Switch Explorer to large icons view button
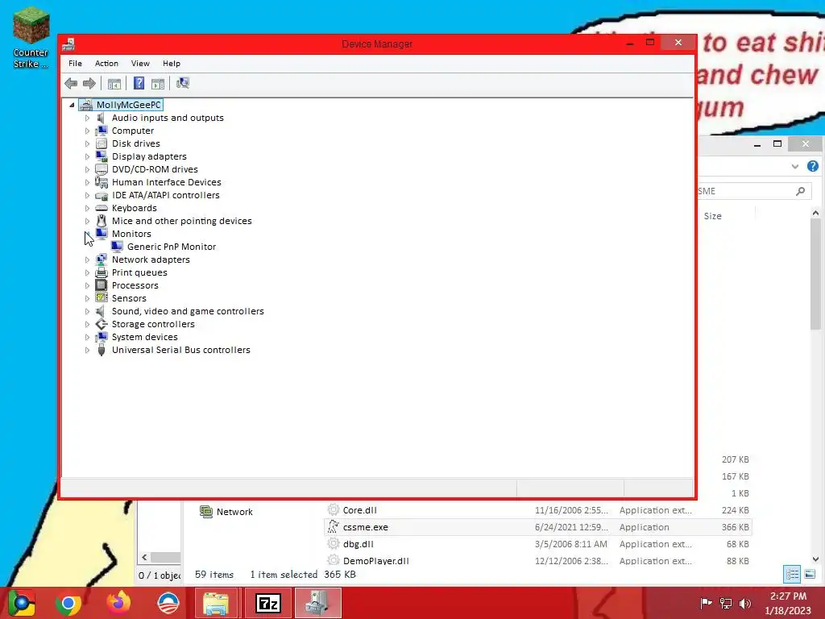 click(810, 574)
